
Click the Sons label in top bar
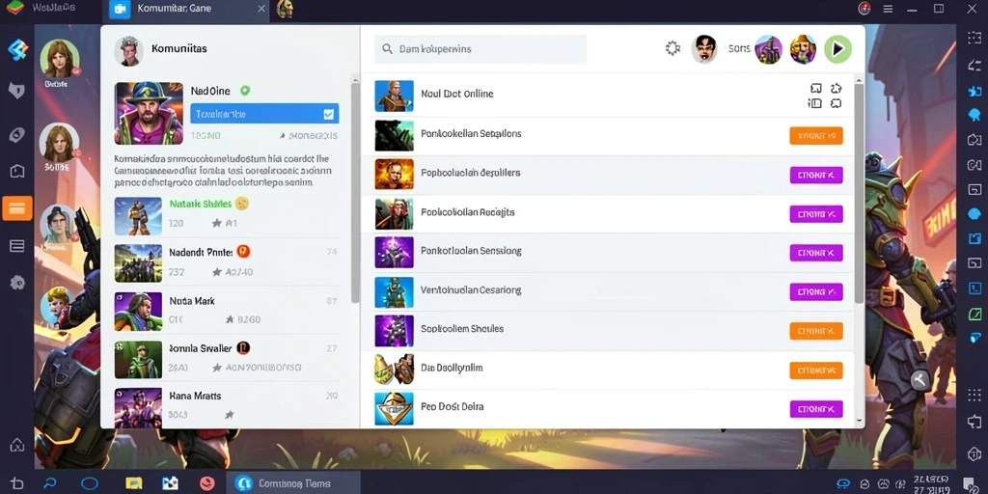point(739,48)
